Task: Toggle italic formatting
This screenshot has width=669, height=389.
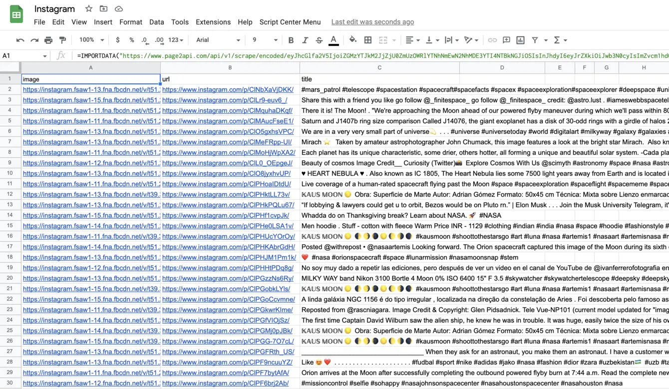Action: click(x=305, y=40)
